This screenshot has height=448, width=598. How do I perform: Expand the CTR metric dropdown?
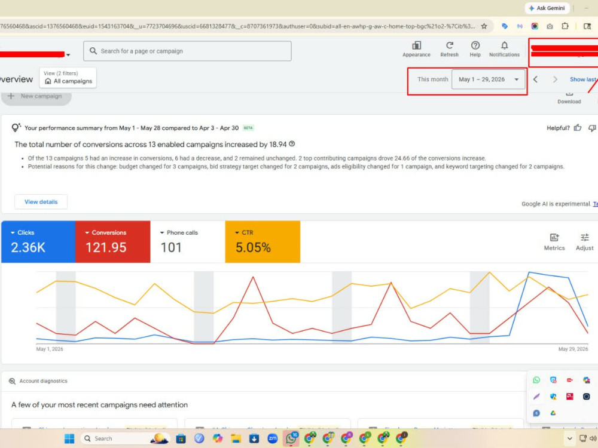(237, 233)
